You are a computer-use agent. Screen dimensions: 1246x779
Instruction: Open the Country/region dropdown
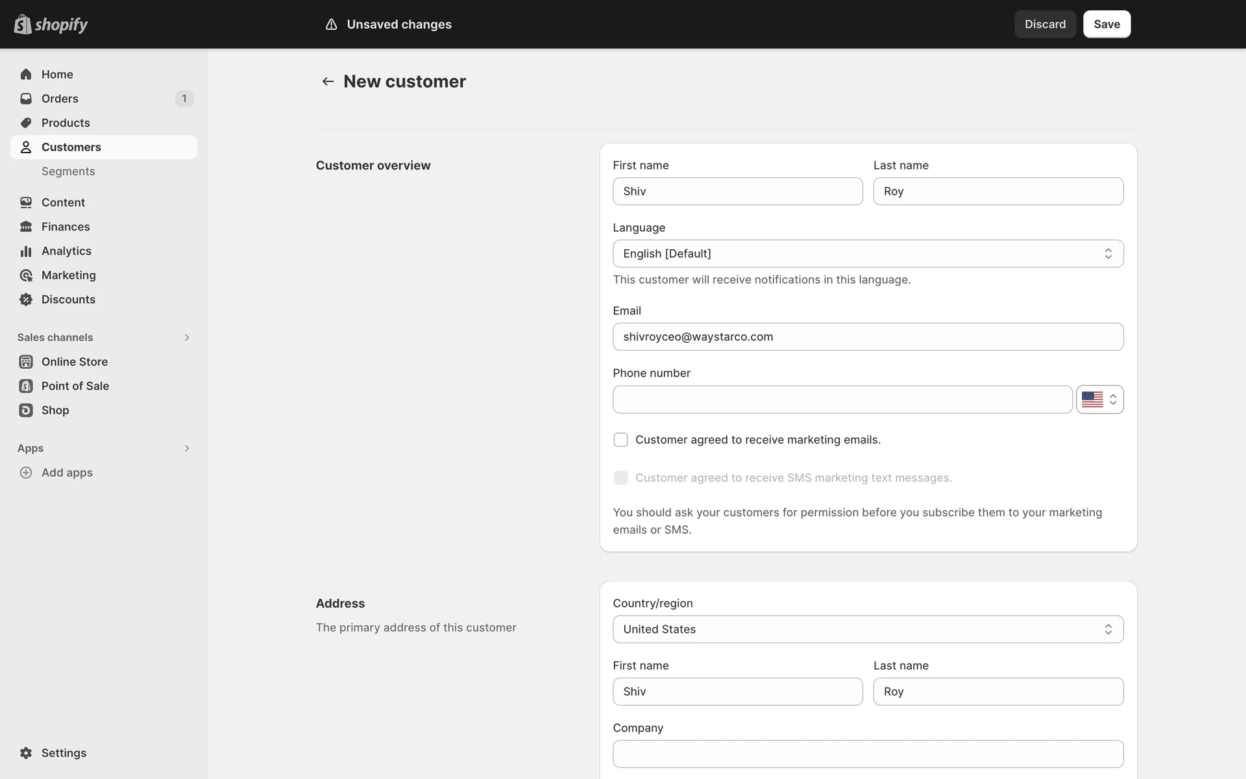pos(868,629)
